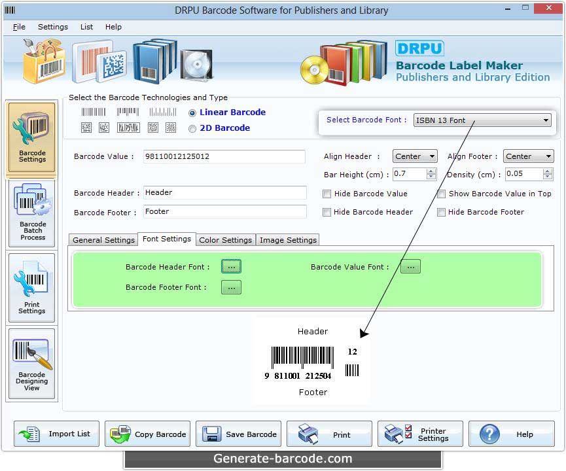The width and height of the screenshot is (566, 471).
Task: Click the fifth 2D barcode sample icon
Action: pyautogui.click(x=171, y=128)
